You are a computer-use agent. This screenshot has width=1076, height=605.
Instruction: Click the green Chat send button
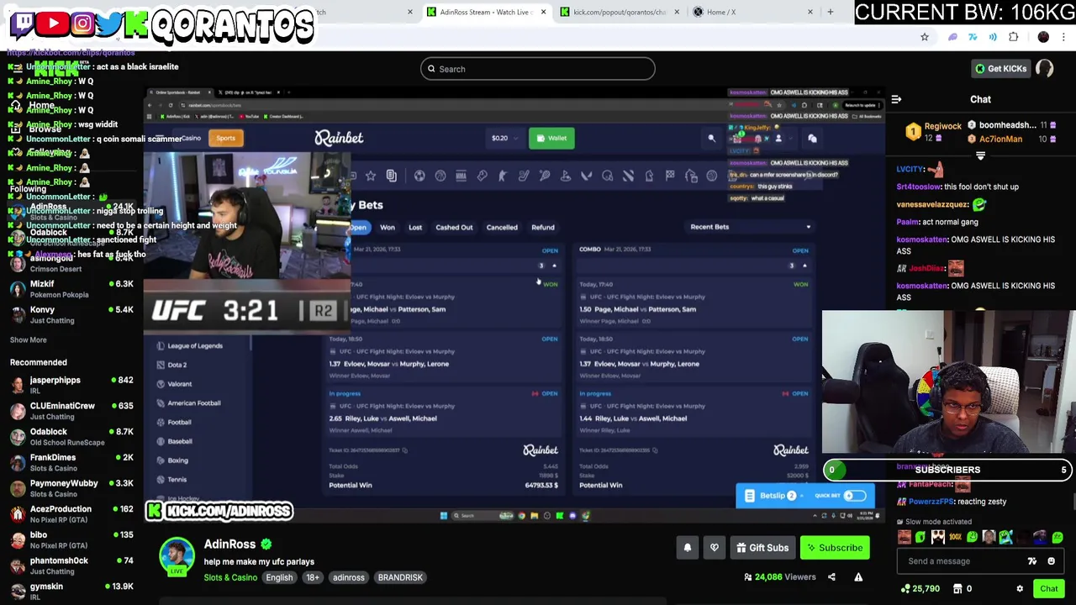pos(1049,589)
